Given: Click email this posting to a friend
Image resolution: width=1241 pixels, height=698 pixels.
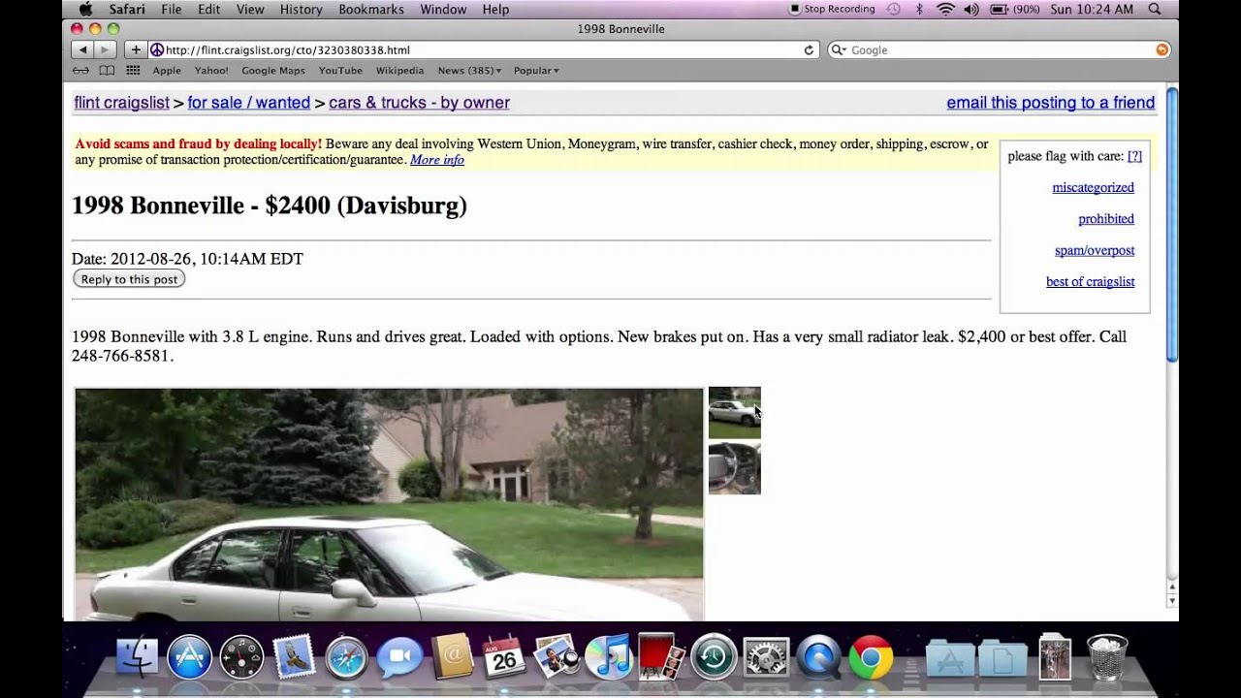Looking at the screenshot, I should tap(1051, 103).
